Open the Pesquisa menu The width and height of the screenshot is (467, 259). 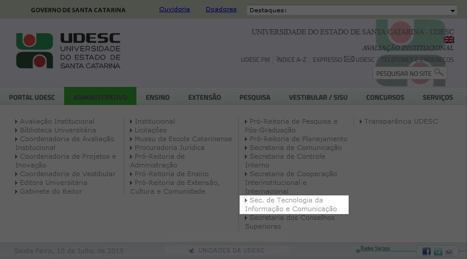click(x=255, y=97)
